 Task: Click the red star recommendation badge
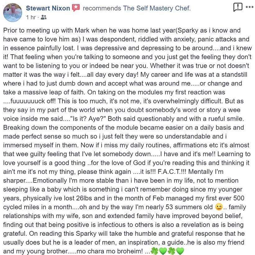(76, 8)
